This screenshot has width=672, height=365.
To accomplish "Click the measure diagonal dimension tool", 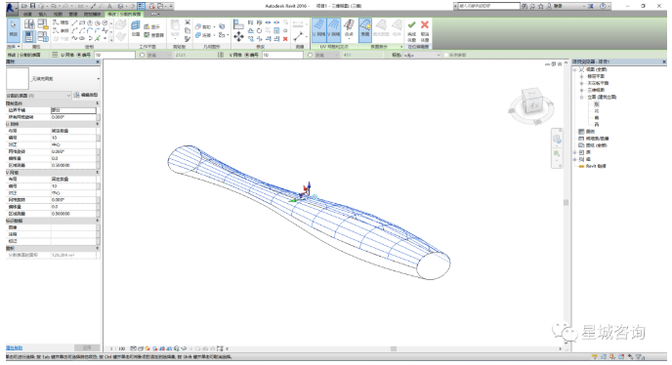I will (x=298, y=36).
